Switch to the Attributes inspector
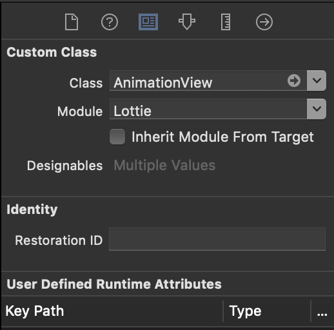Screen dimensions: 334x330 coord(187,22)
